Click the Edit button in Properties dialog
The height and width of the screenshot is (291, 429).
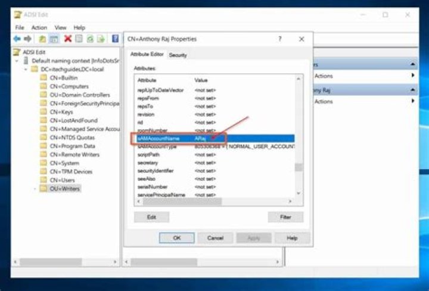[x=151, y=217]
